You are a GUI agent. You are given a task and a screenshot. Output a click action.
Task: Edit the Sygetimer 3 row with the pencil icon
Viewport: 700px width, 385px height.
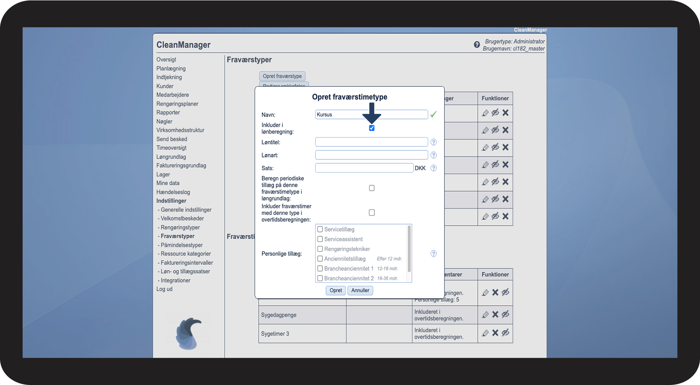click(485, 333)
